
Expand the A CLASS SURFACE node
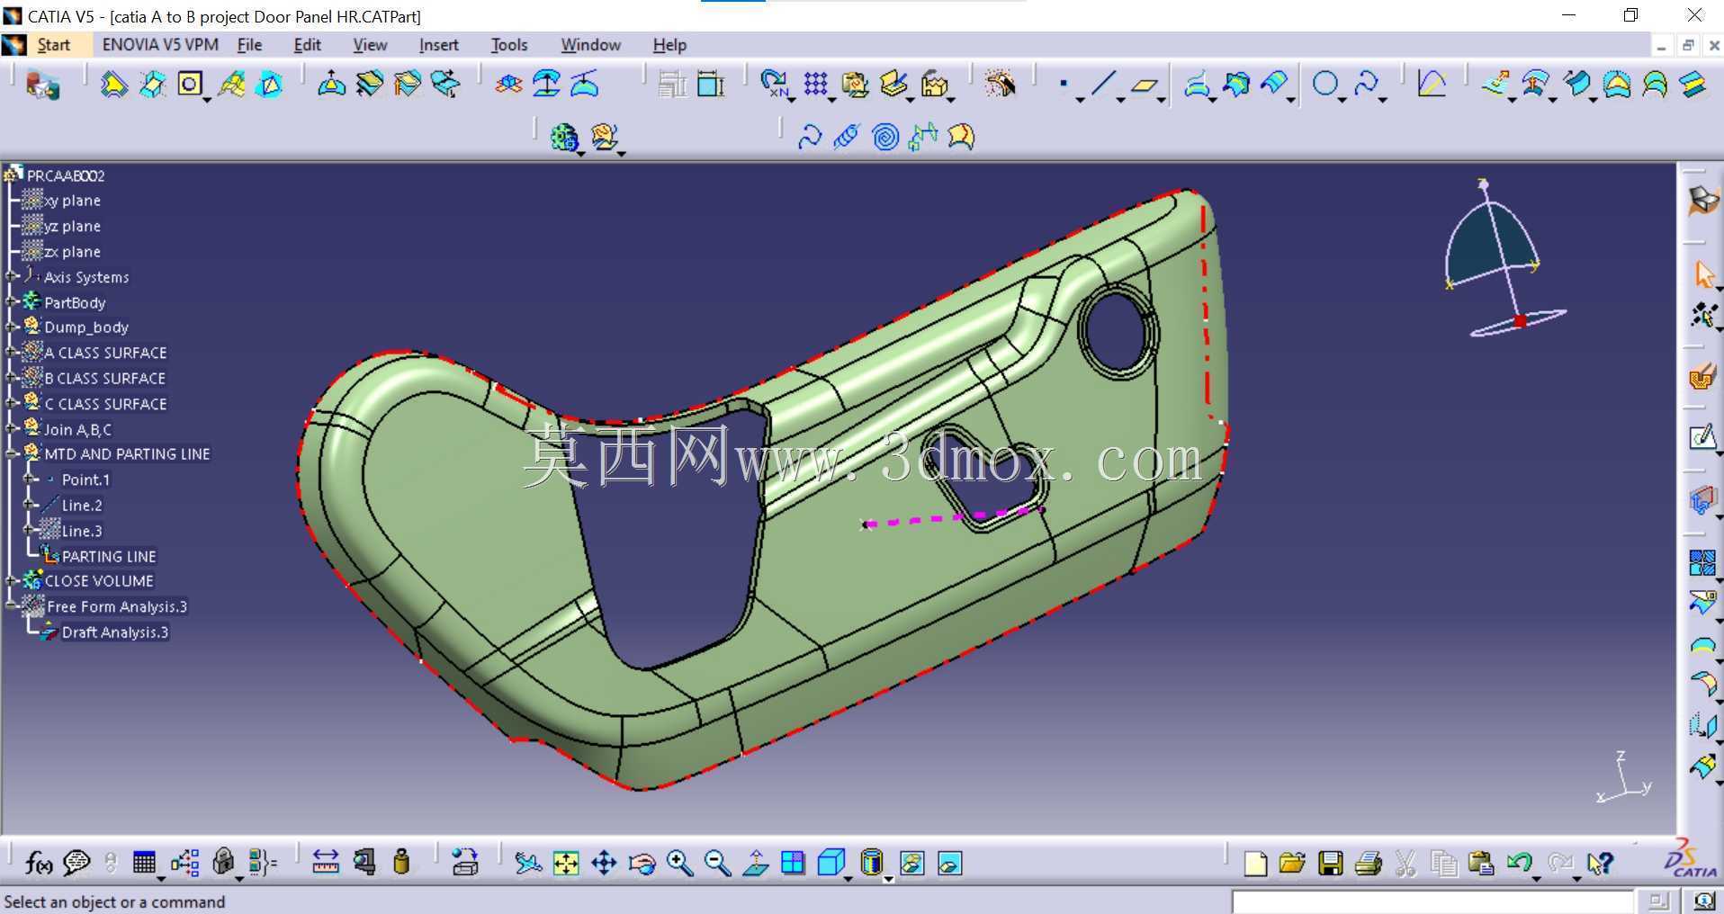12,353
